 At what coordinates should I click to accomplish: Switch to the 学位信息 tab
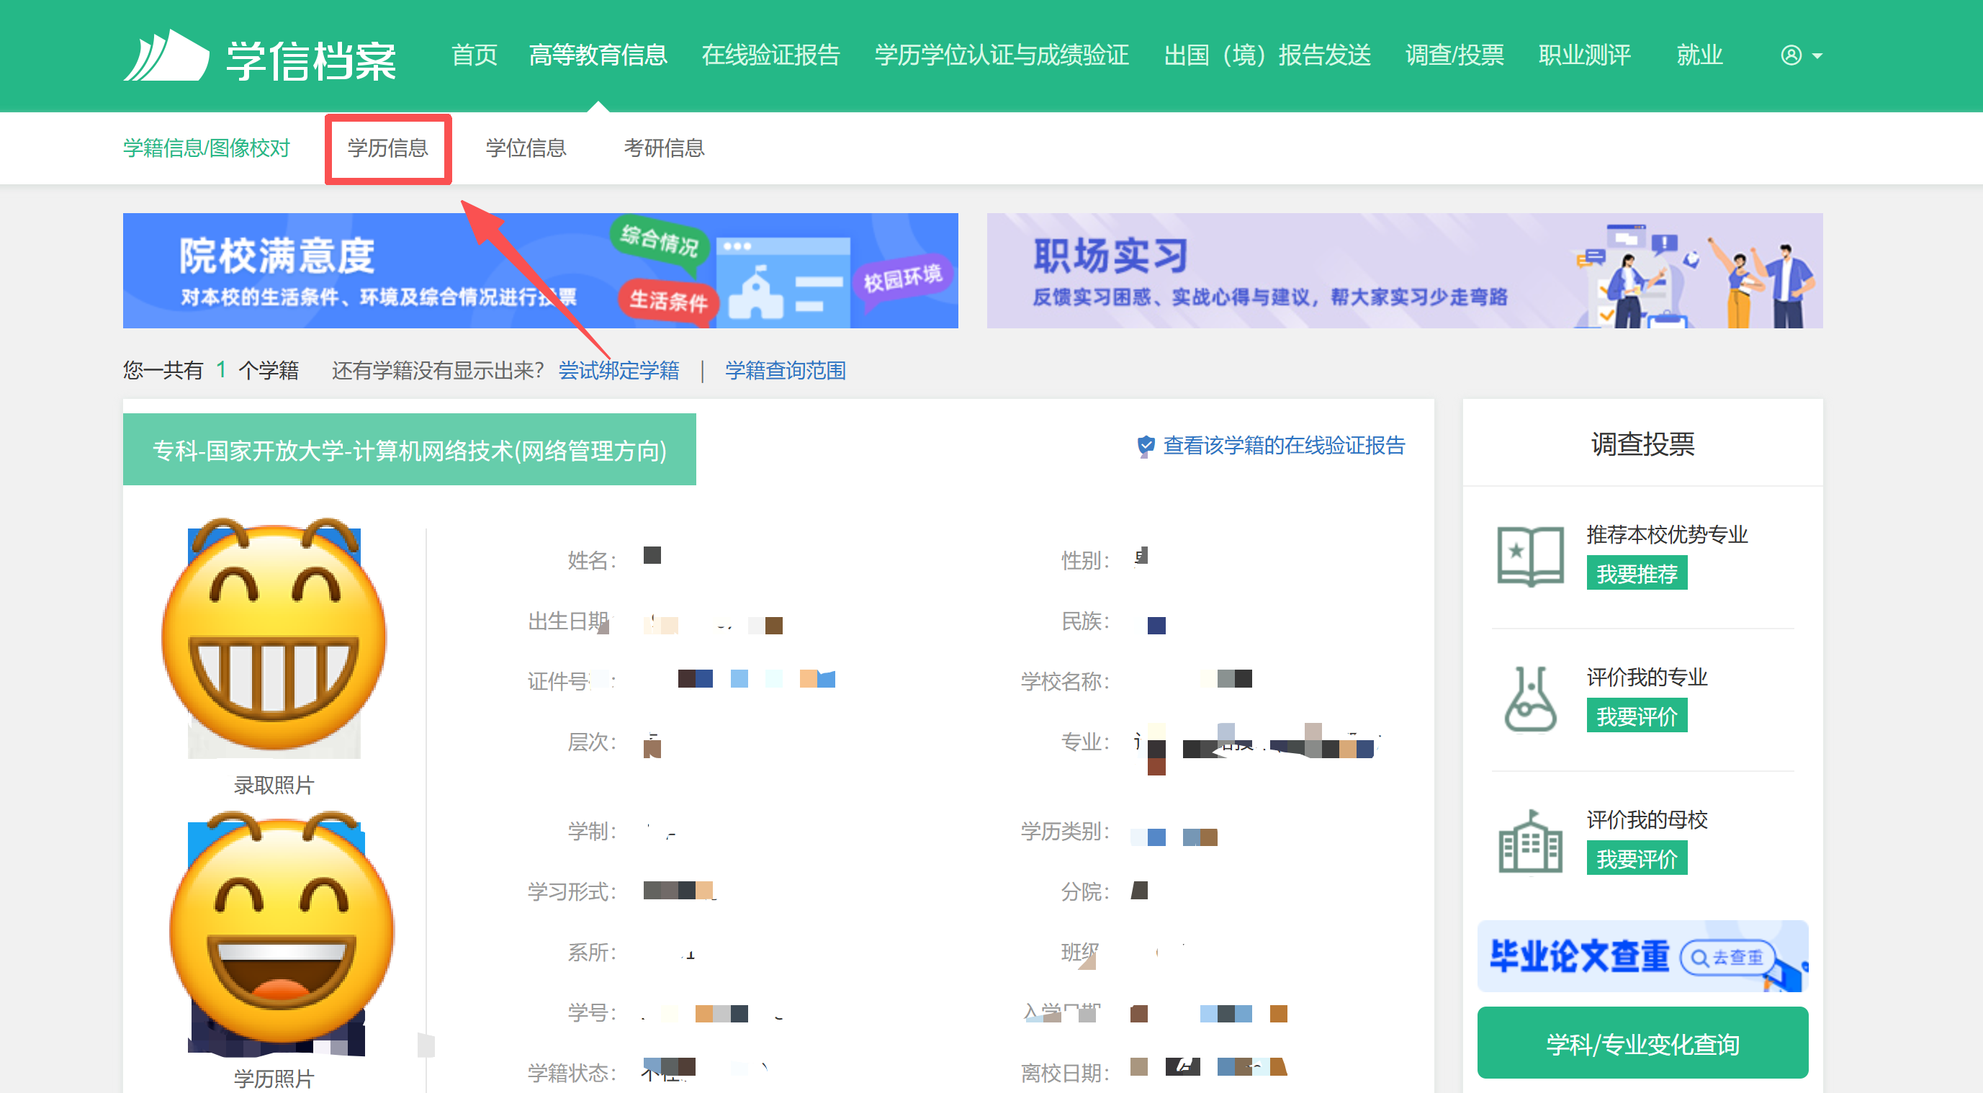click(x=526, y=148)
